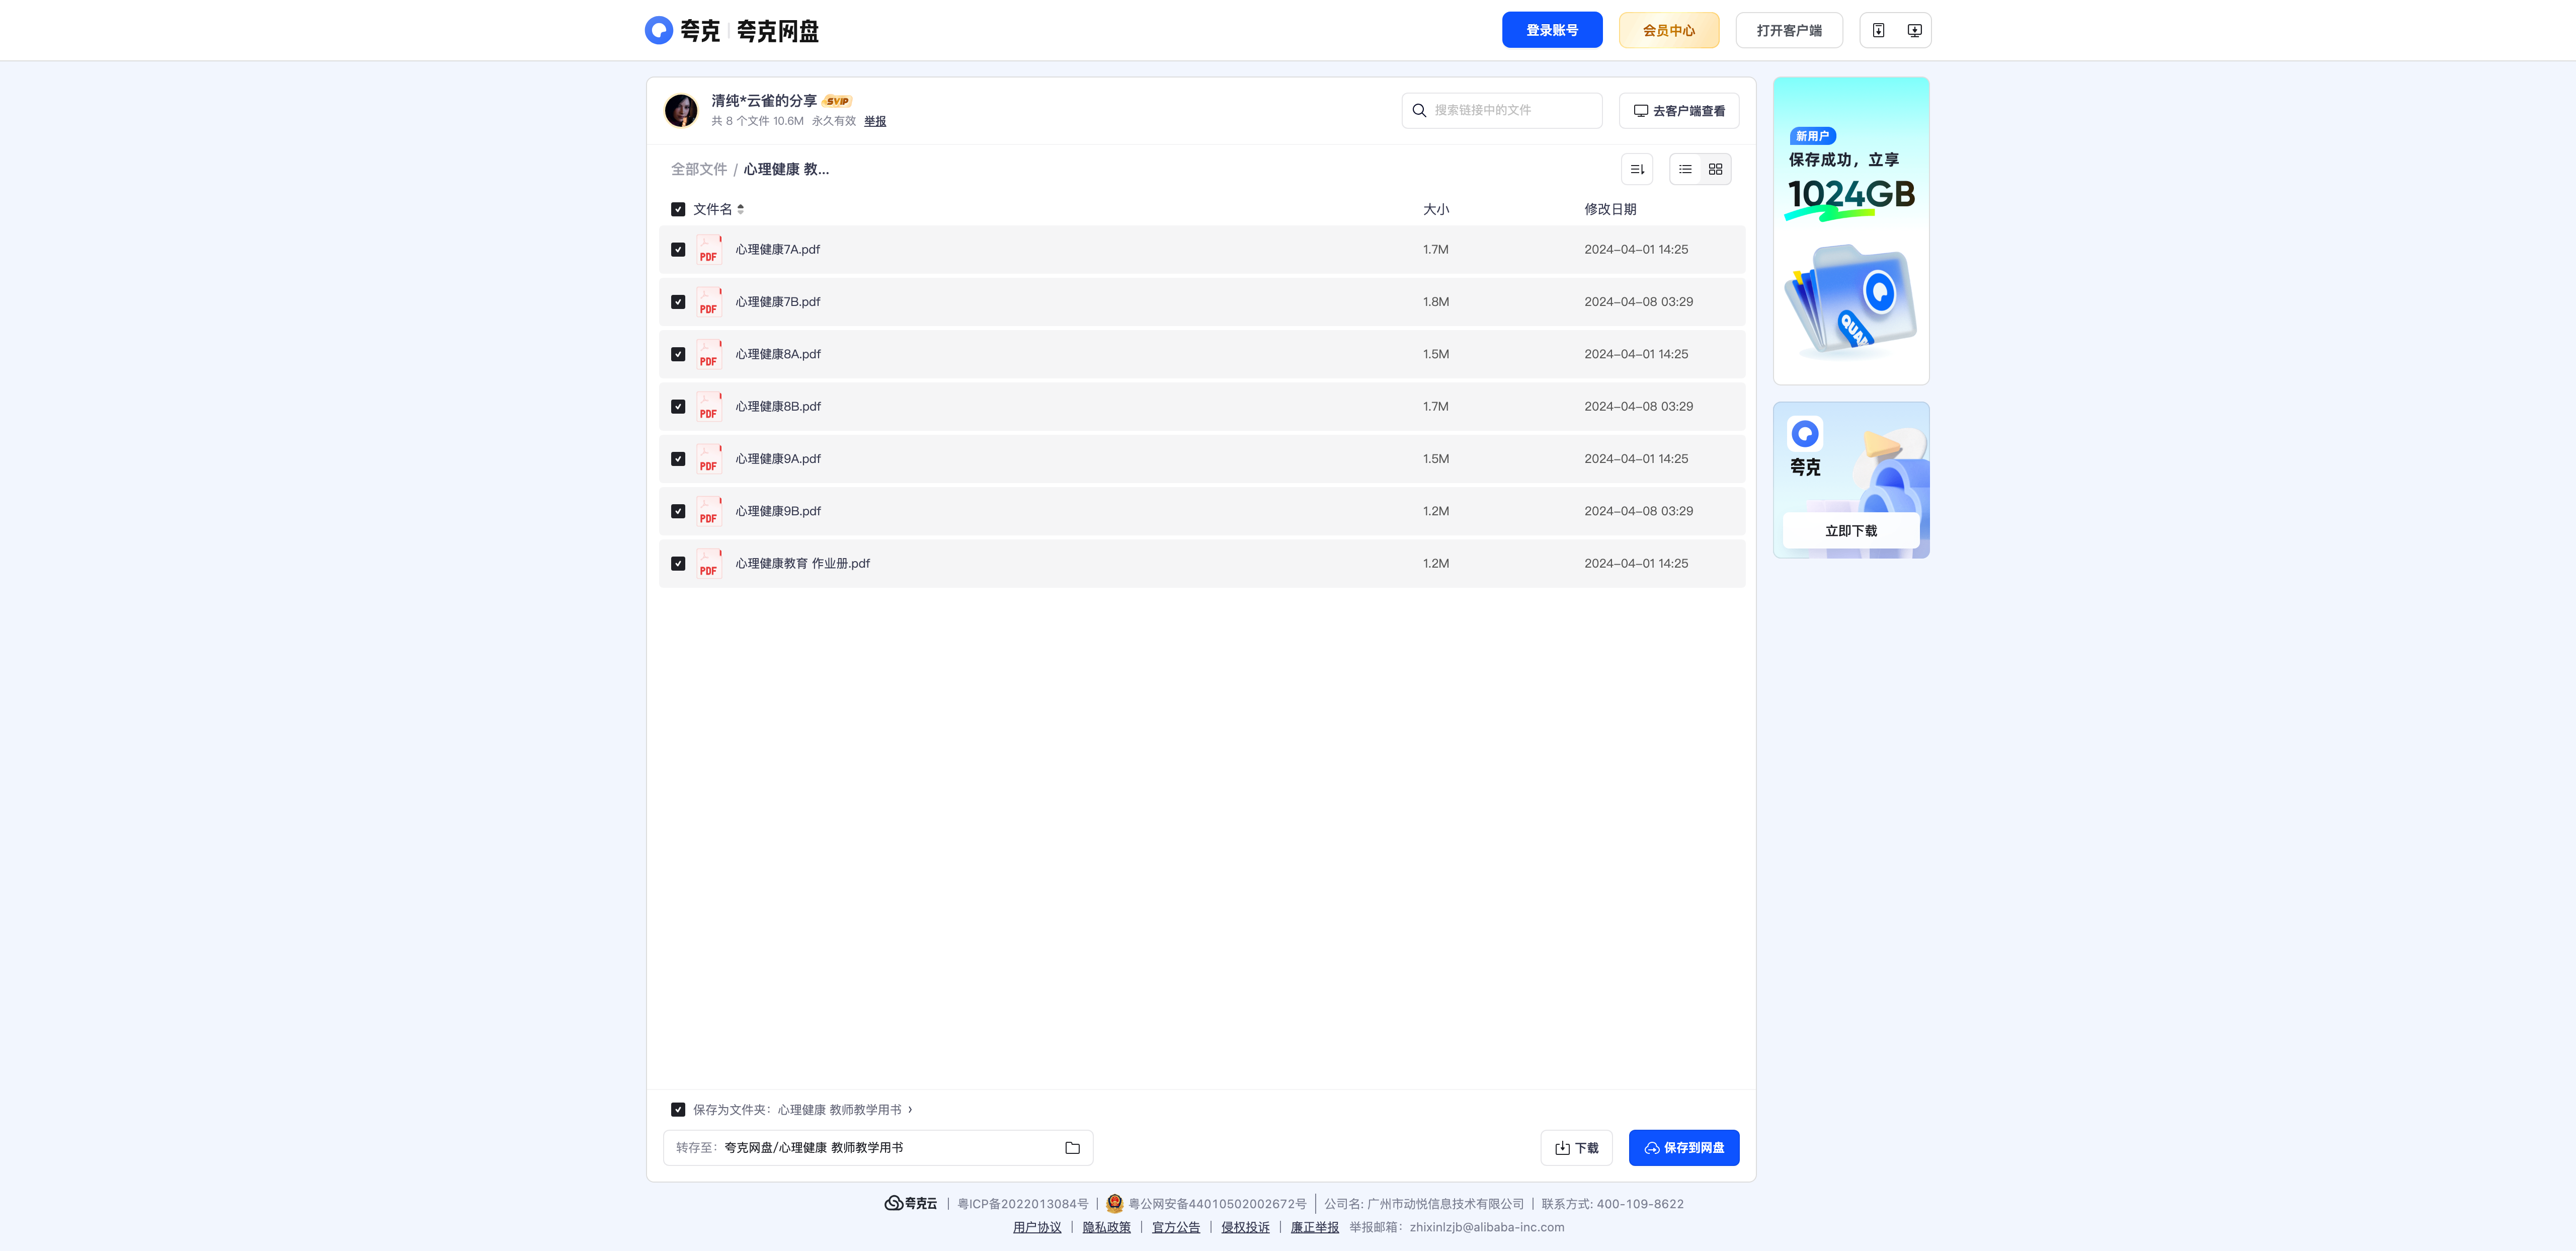The width and height of the screenshot is (2576, 1251).
Task: Open 官方公告 footer link
Action: [1176, 1227]
